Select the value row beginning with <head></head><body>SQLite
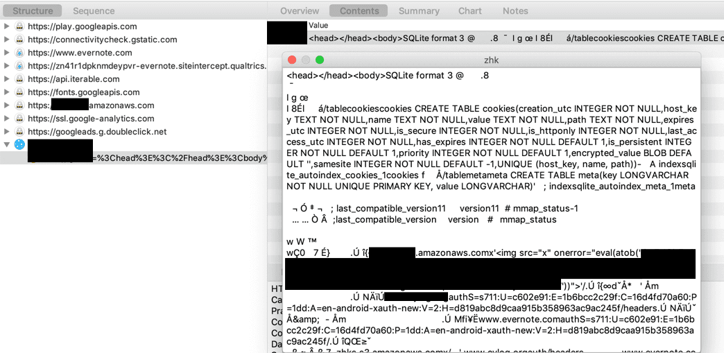 tap(515, 38)
